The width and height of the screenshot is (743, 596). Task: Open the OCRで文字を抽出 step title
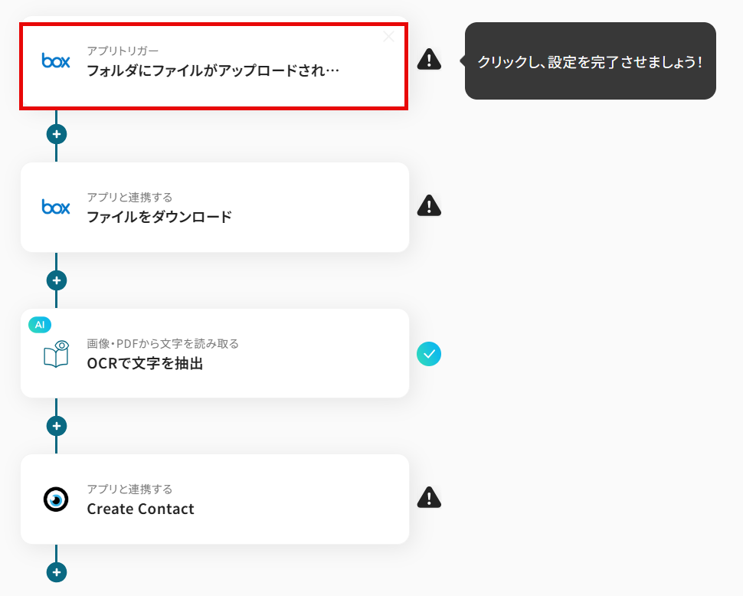tap(145, 363)
